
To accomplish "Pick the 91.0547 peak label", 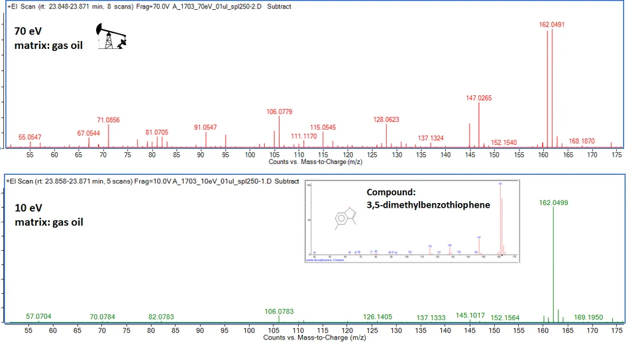I will point(205,127).
